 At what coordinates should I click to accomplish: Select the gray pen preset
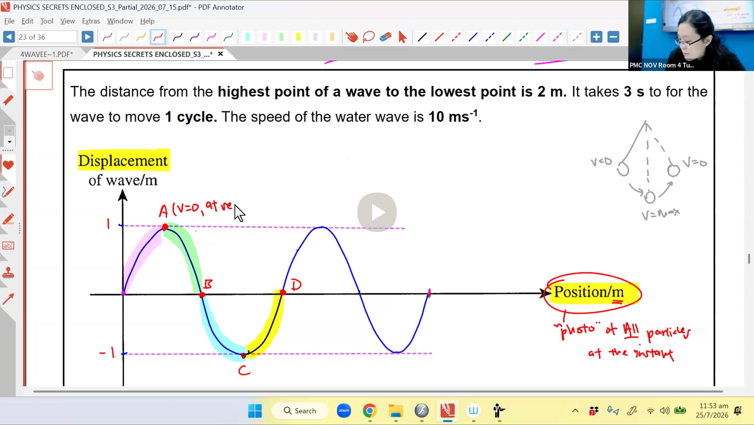coord(124,37)
